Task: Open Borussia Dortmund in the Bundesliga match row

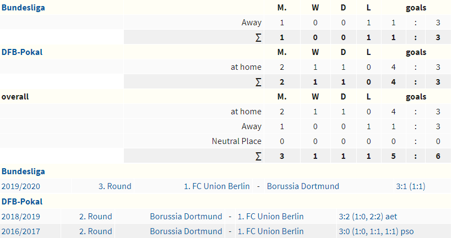Action: [x=303, y=186]
